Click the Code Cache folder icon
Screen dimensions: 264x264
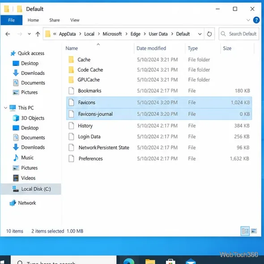click(71, 69)
